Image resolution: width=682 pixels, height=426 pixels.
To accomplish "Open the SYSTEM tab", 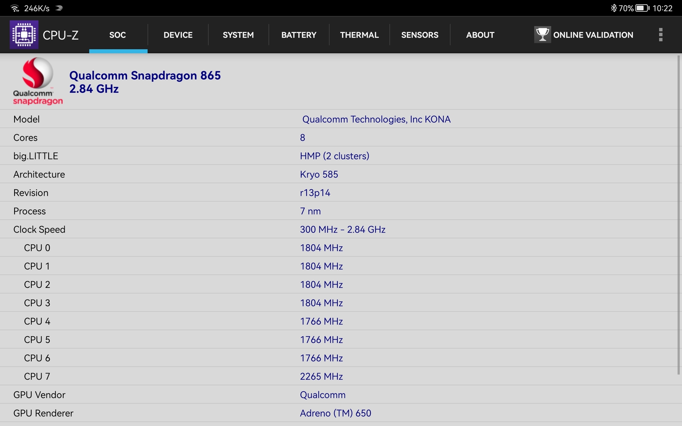I will point(238,35).
